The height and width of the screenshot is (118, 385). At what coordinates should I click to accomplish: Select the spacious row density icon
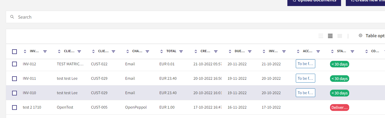point(321,36)
